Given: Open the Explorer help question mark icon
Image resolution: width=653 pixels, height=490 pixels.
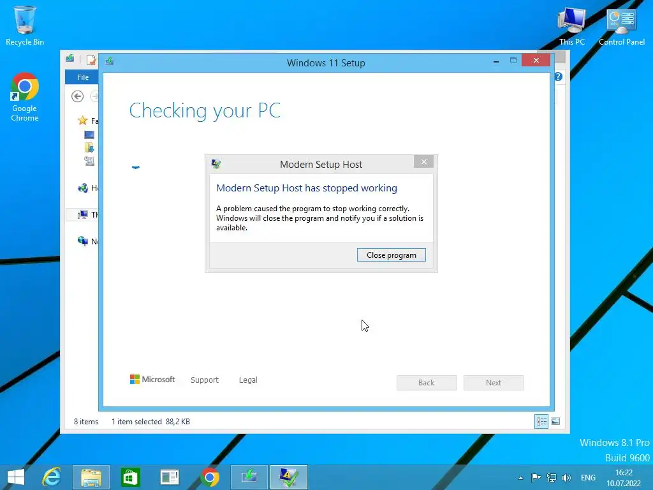Looking at the screenshot, I should (x=559, y=77).
